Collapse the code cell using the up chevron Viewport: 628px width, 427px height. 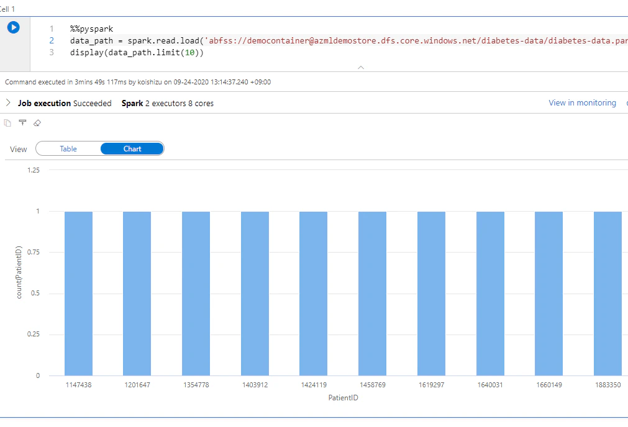(361, 67)
